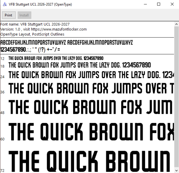
Task: Click the Version 1.0 mazufontlocker.com line
Action: [x=44, y=29]
